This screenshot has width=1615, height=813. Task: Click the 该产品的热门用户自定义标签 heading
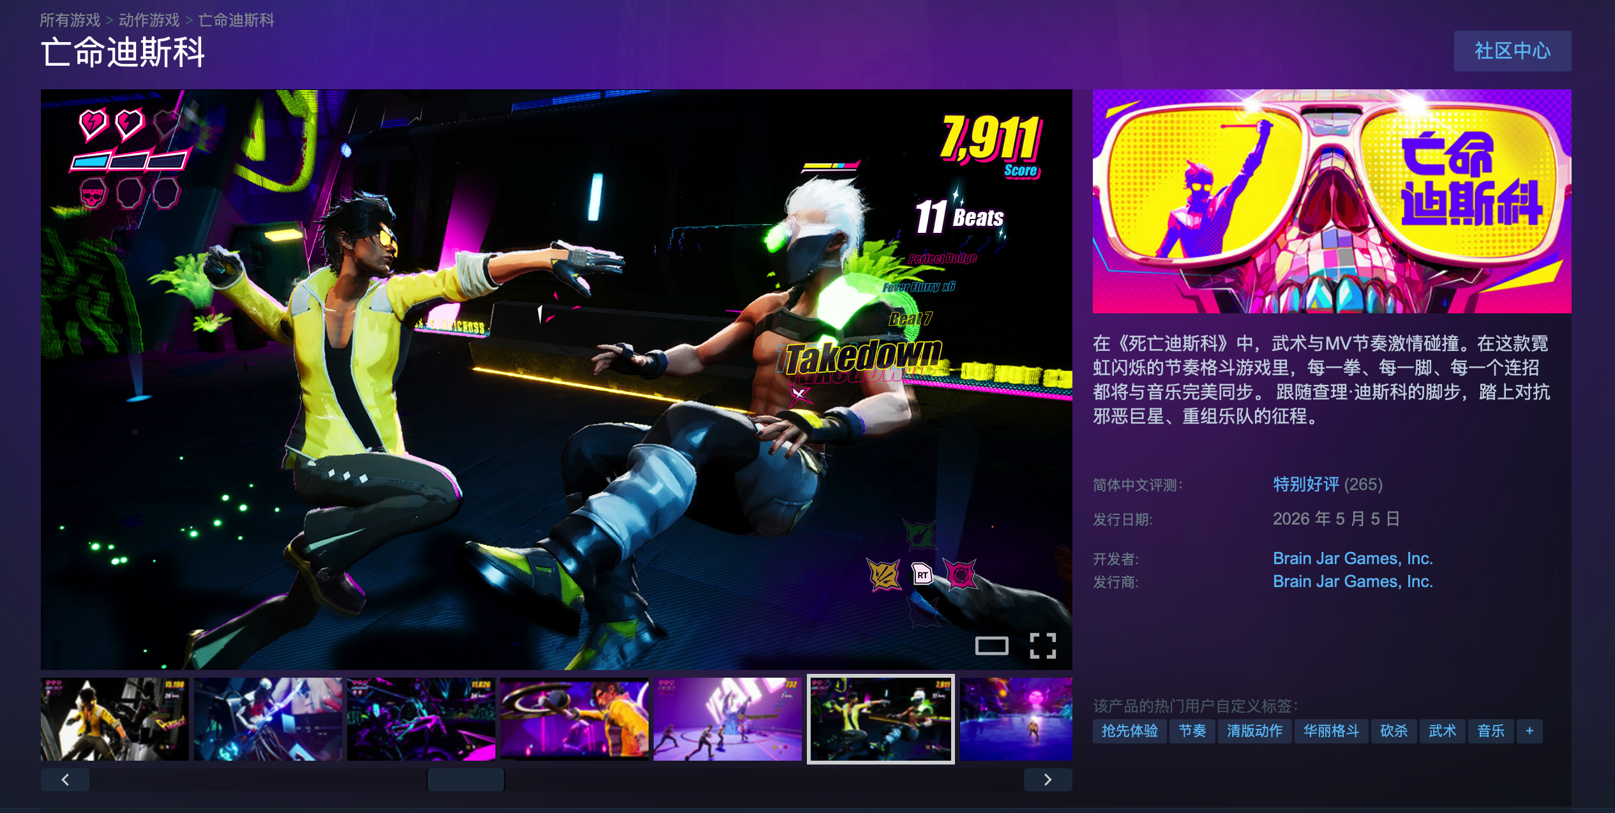tap(1196, 706)
